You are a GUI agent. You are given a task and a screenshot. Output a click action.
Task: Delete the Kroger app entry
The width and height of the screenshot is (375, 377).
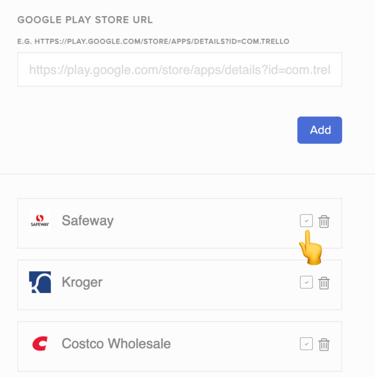point(324,283)
